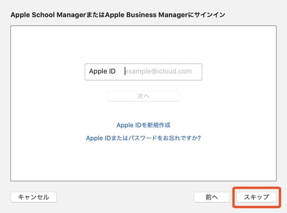Dismiss the dialog with キャンセル
This screenshot has width=287, height=213.
click(x=33, y=197)
